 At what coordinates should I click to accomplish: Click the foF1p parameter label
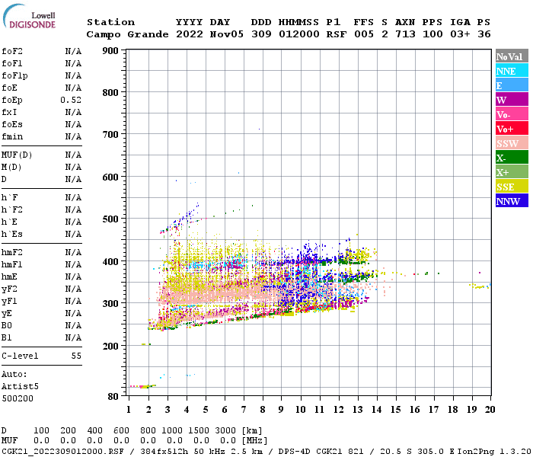click(14, 76)
